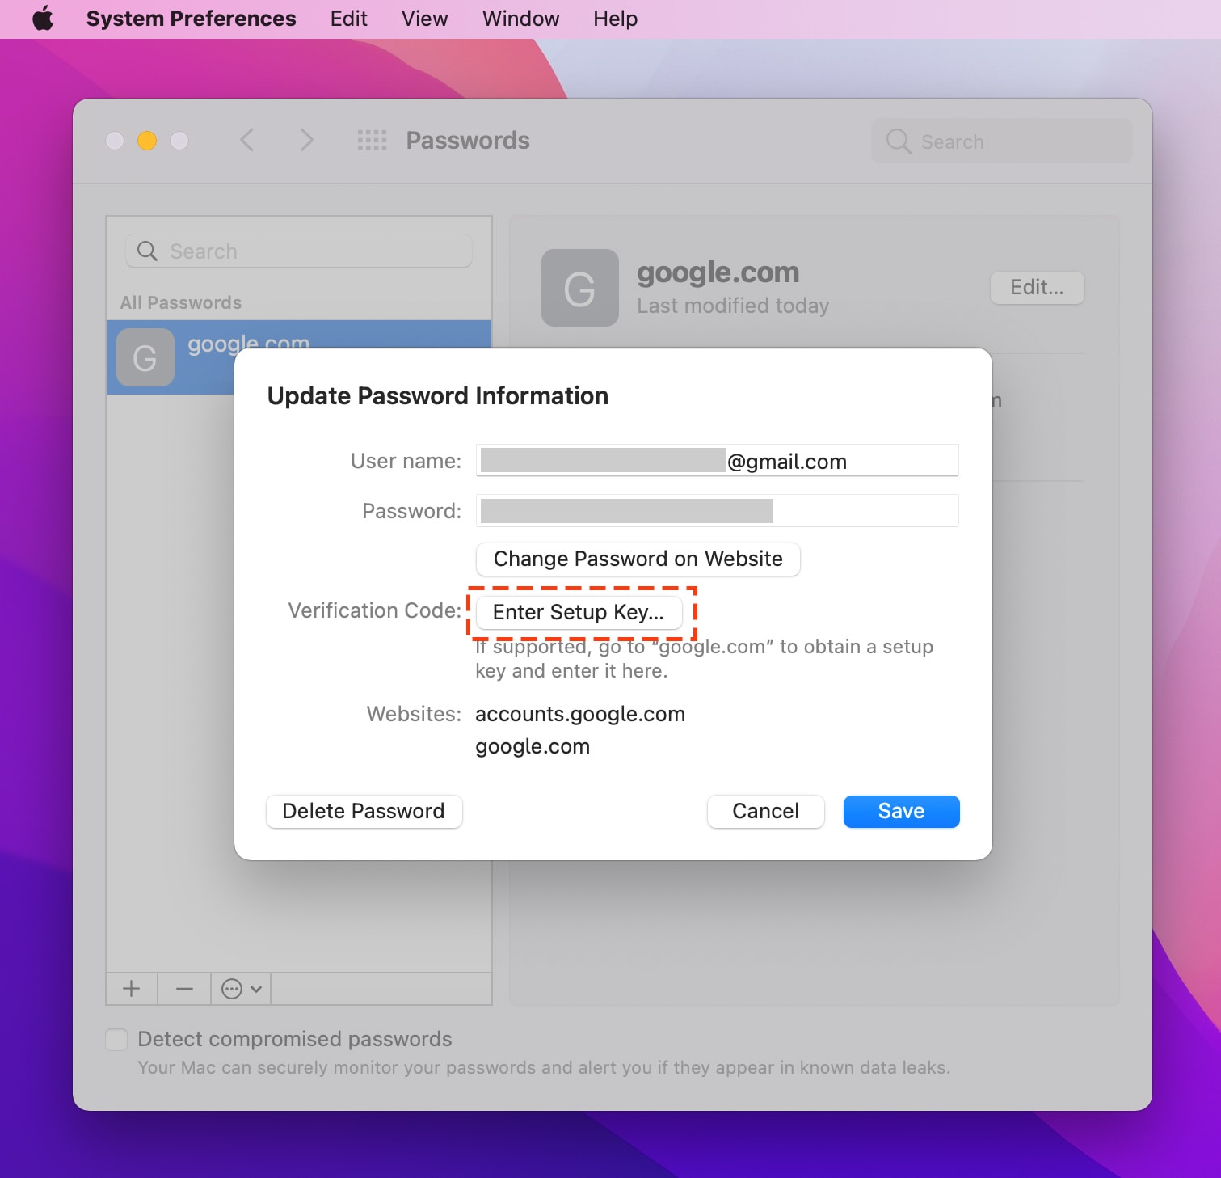Click Change Password on Website
This screenshot has height=1178, width=1221.
(x=638, y=559)
